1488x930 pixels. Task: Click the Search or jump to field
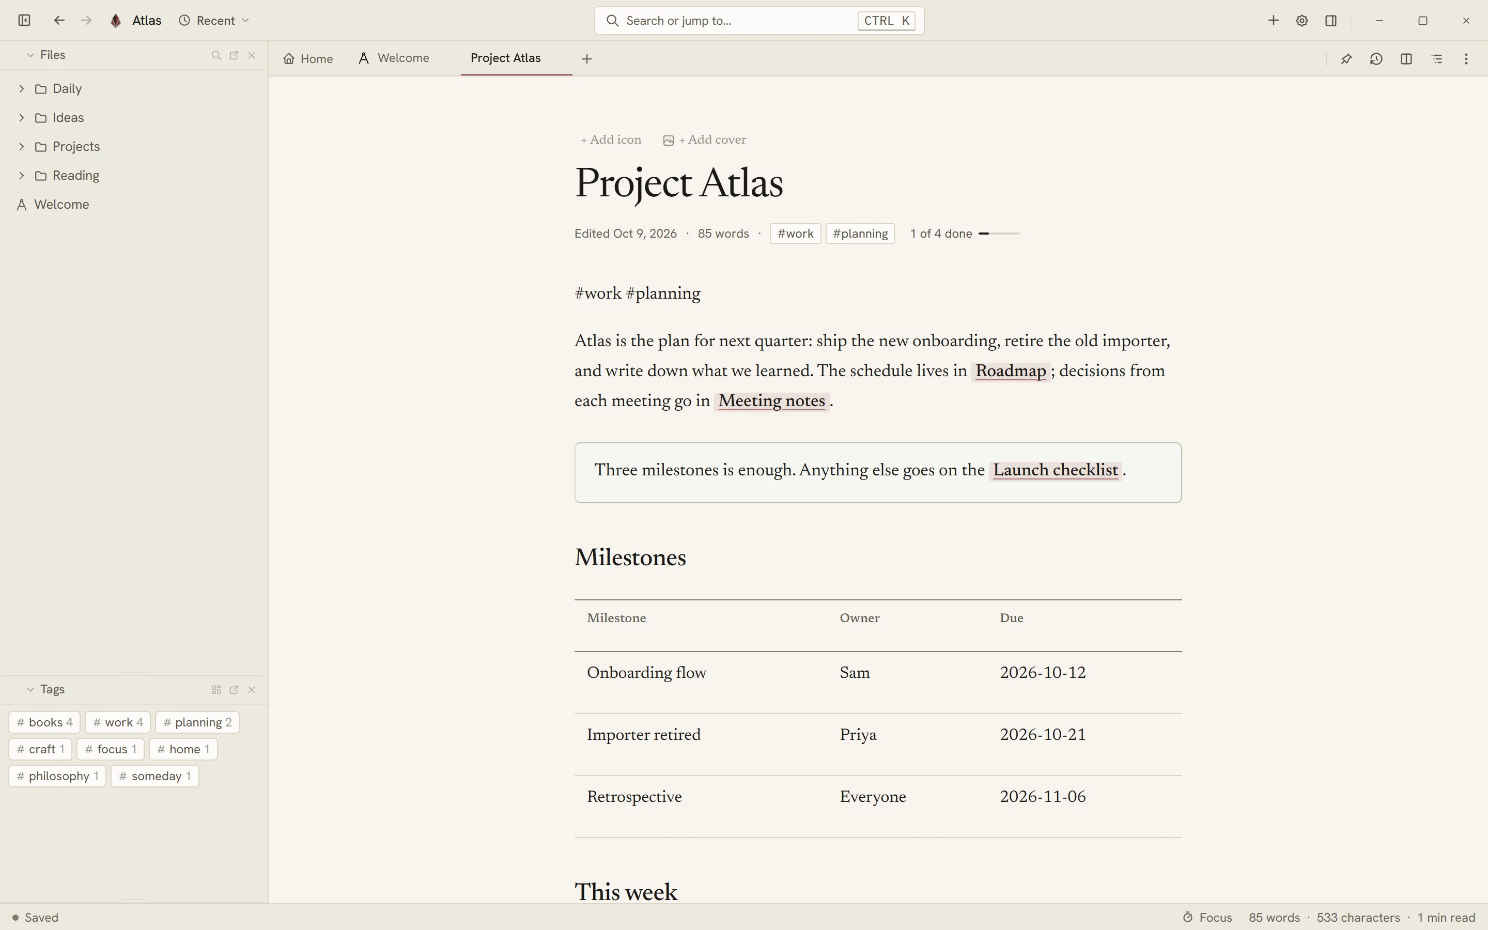click(x=759, y=20)
